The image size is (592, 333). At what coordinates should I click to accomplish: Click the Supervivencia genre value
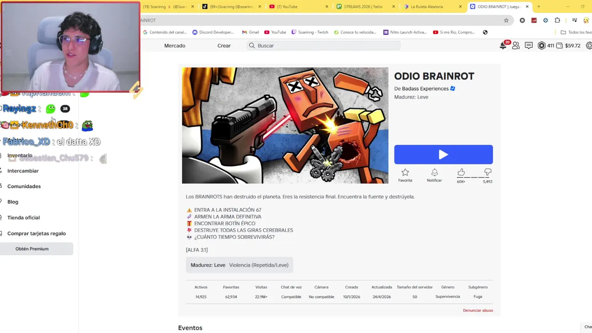(448, 296)
